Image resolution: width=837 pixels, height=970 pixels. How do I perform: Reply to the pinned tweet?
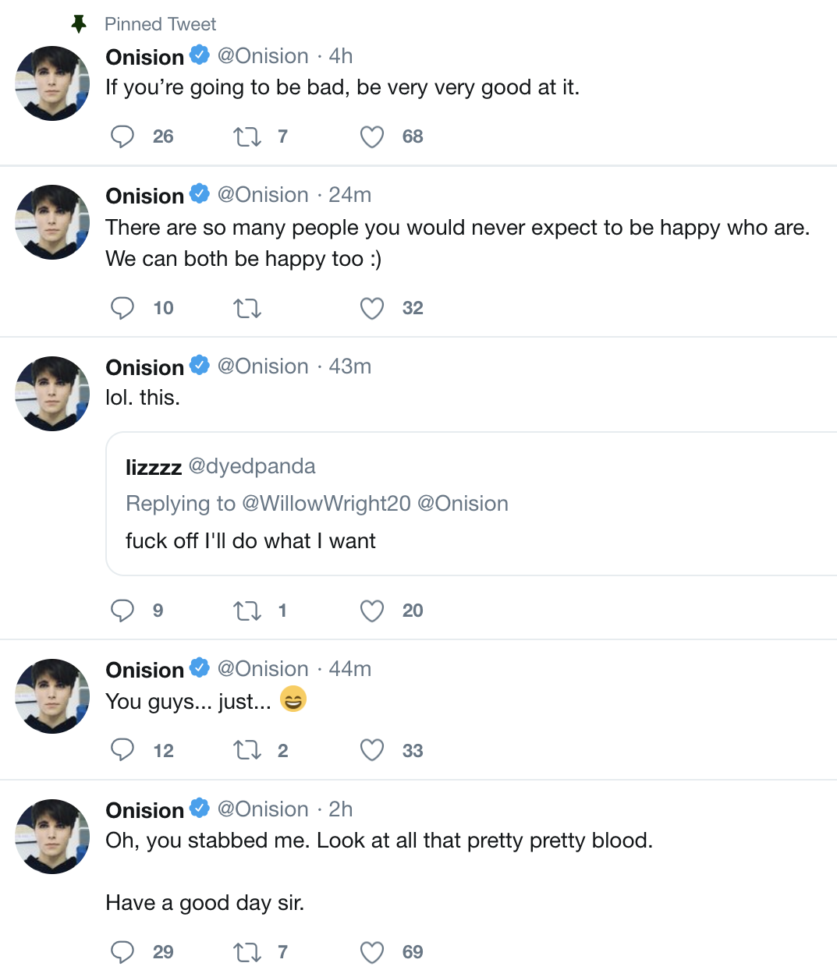122,136
